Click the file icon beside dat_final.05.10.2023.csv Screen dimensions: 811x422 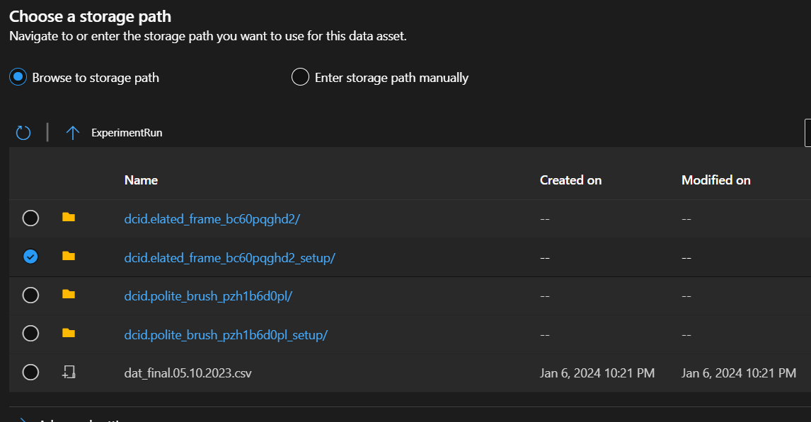pos(68,372)
